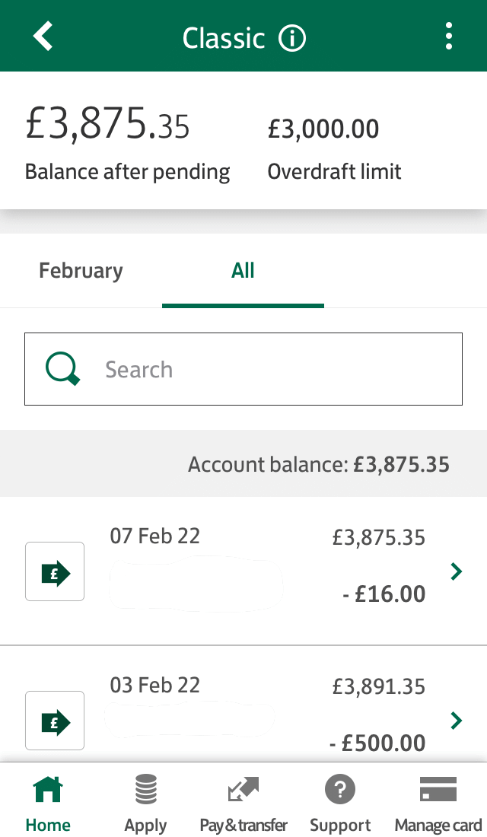Tap the 03 Feb payment arrow icon

[x=55, y=721]
